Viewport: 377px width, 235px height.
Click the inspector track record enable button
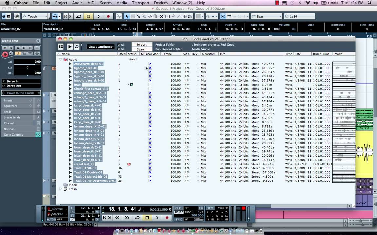(x=5, y=55)
